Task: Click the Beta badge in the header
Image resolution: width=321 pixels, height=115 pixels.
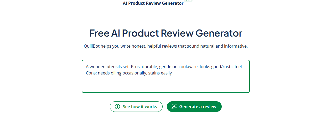Action: 188,1
